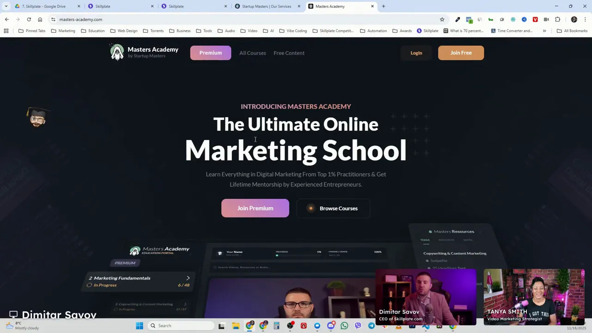This screenshot has height=333, width=592.
Task: Open All Courses in site navigation
Action: pyautogui.click(x=253, y=53)
